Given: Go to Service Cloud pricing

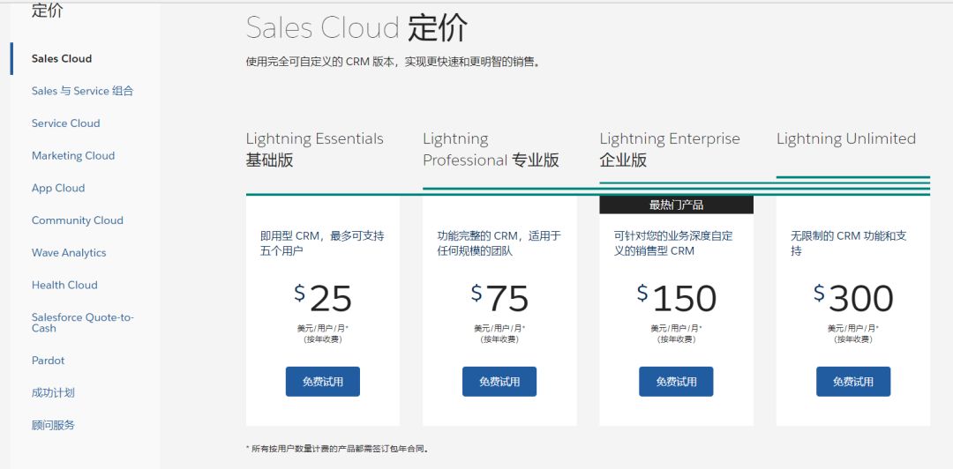Looking at the screenshot, I should [65, 123].
